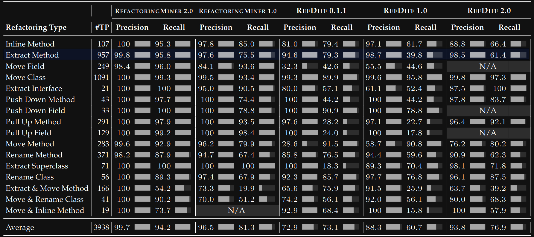Image resolution: width=534 pixels, height=237 pixels.
Task: Select the #TP value '249' for Move Field
Action: click(x=103, y=66)
